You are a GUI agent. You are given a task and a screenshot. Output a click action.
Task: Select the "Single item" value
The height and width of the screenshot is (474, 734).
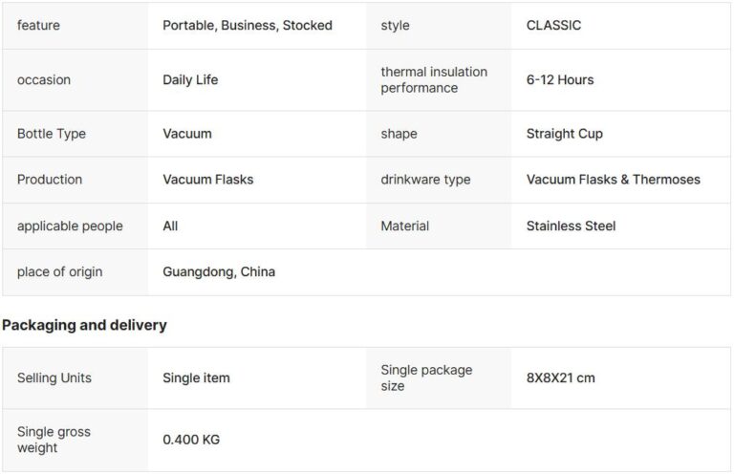[x=196, y=378]
